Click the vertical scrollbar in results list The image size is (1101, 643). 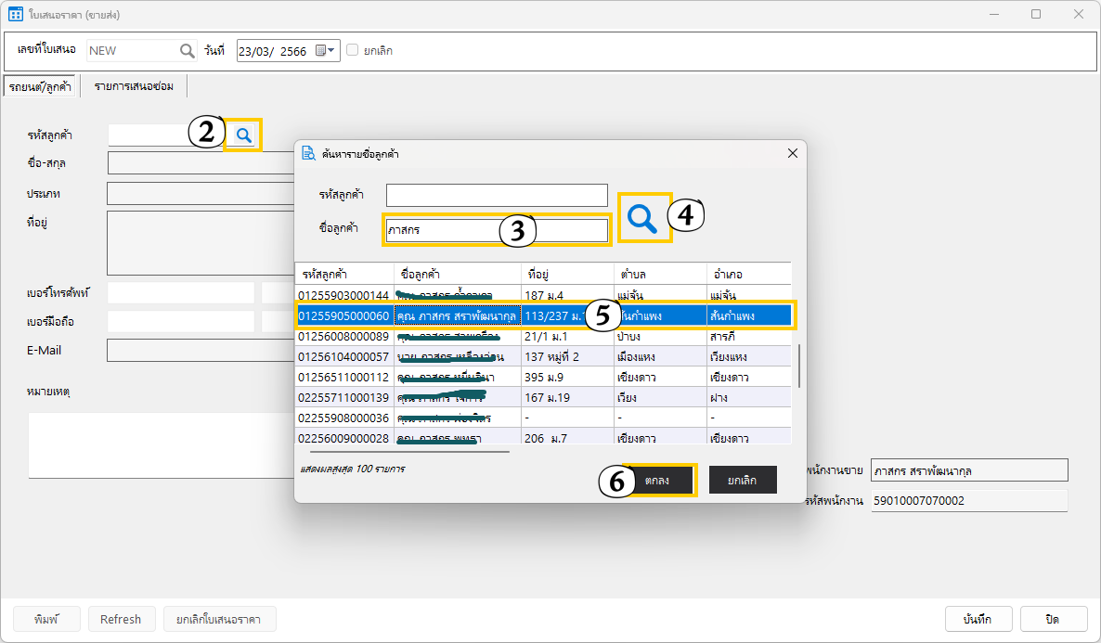799,367
